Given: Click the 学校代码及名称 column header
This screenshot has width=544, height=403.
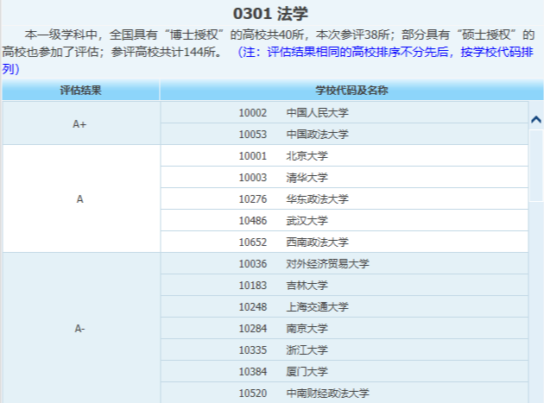Looking at the screenshot, I should coord(351,90).
